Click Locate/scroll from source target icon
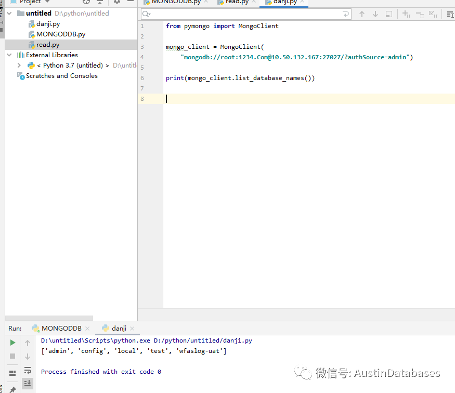Viewport: 455px width, 393px height. click(86, 2)
